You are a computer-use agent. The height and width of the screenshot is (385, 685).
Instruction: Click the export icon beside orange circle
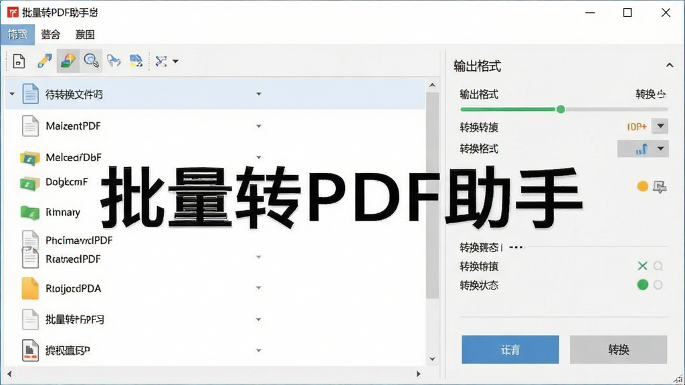659,187
